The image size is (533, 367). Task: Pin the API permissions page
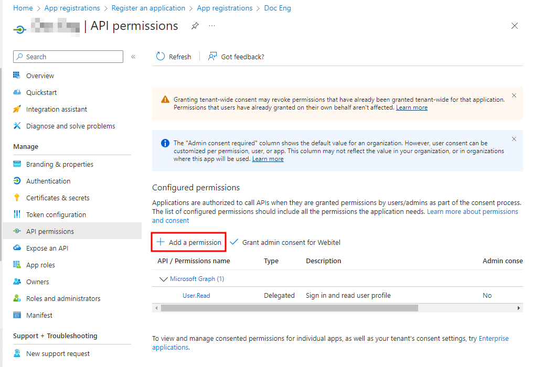coord(195,26)
